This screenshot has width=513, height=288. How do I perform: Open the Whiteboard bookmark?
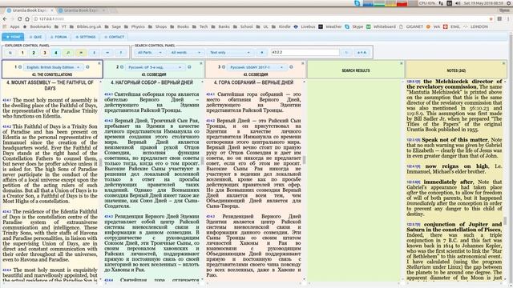coord(382,26)
